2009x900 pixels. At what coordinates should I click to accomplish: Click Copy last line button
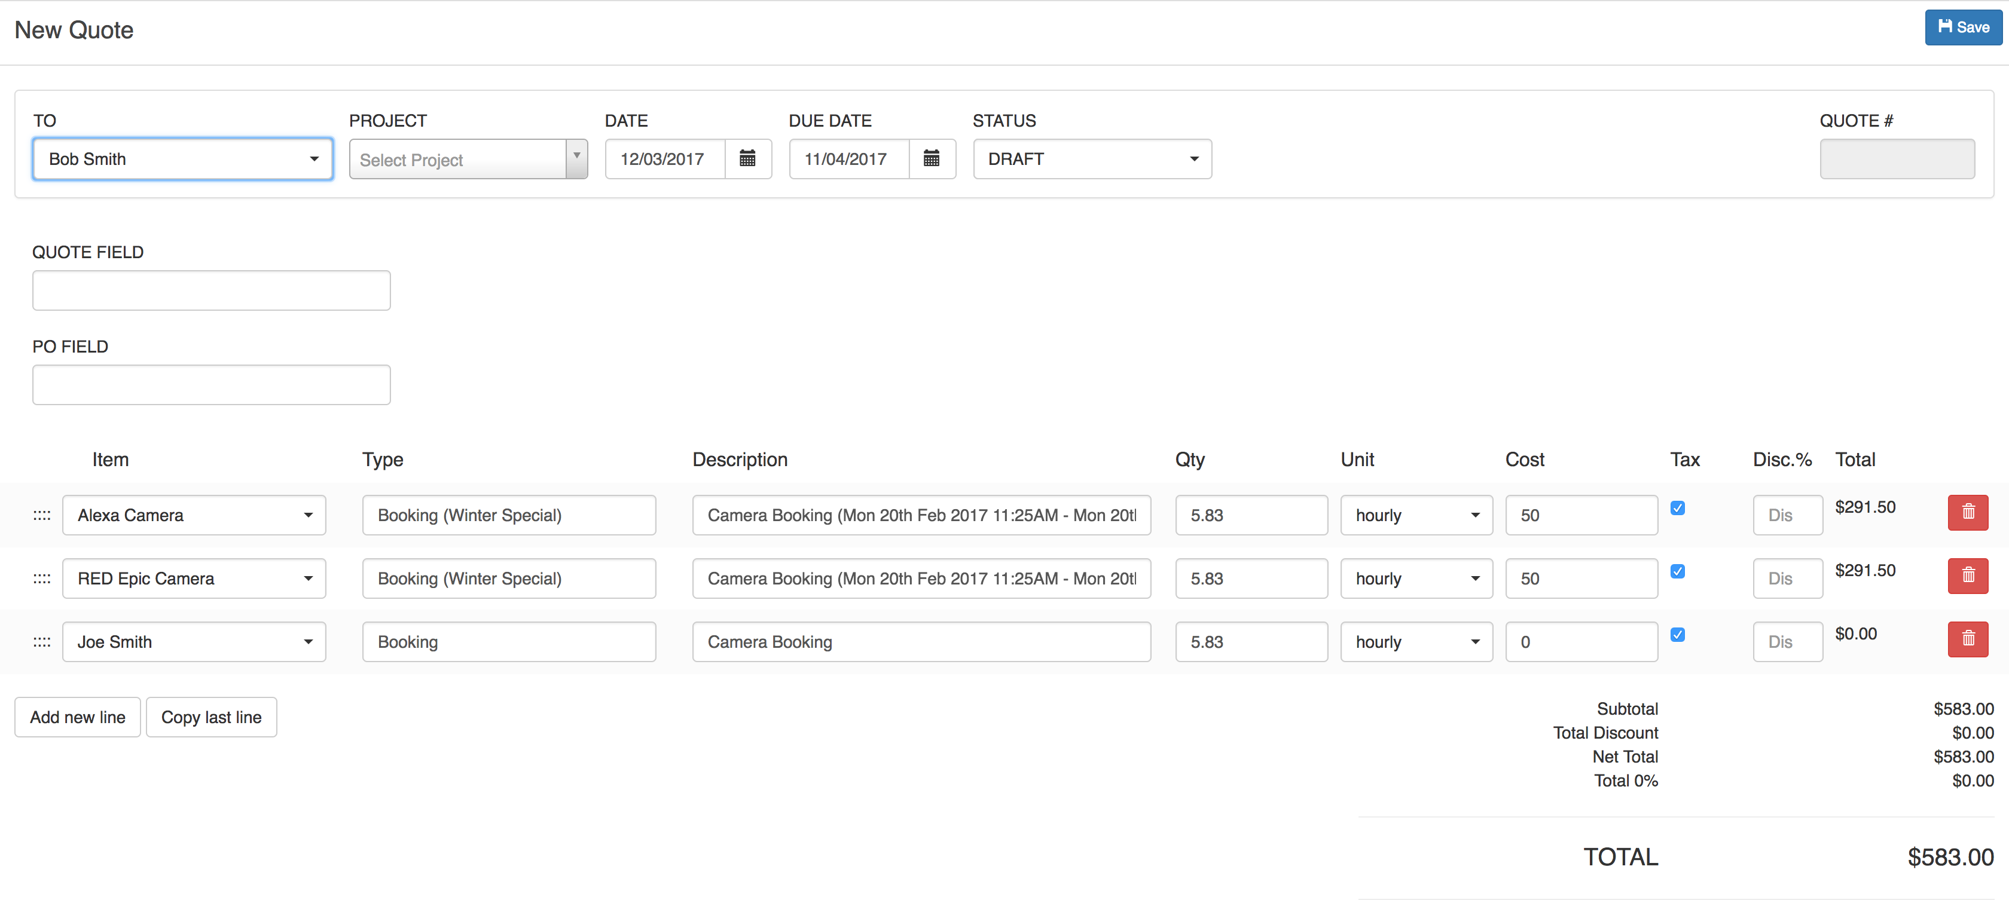pyautogui.click(x=211, y=717)
